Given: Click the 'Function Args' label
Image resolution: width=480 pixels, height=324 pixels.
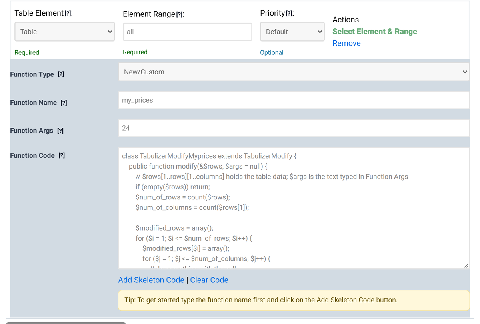Looking at the screenshot, I should coord(32,131).
